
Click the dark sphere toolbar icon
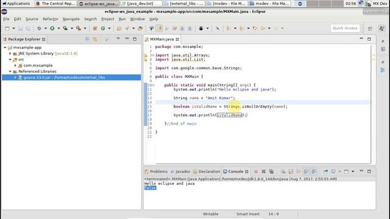201,29
